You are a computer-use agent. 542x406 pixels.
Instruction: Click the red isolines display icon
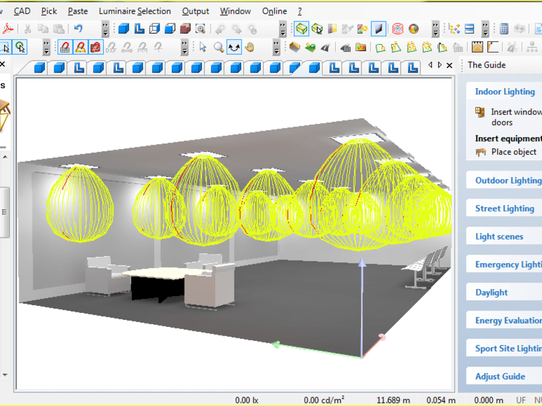click(x=398, y=29)
